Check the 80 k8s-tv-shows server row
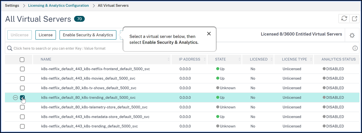362x133 pixels. 22,88
